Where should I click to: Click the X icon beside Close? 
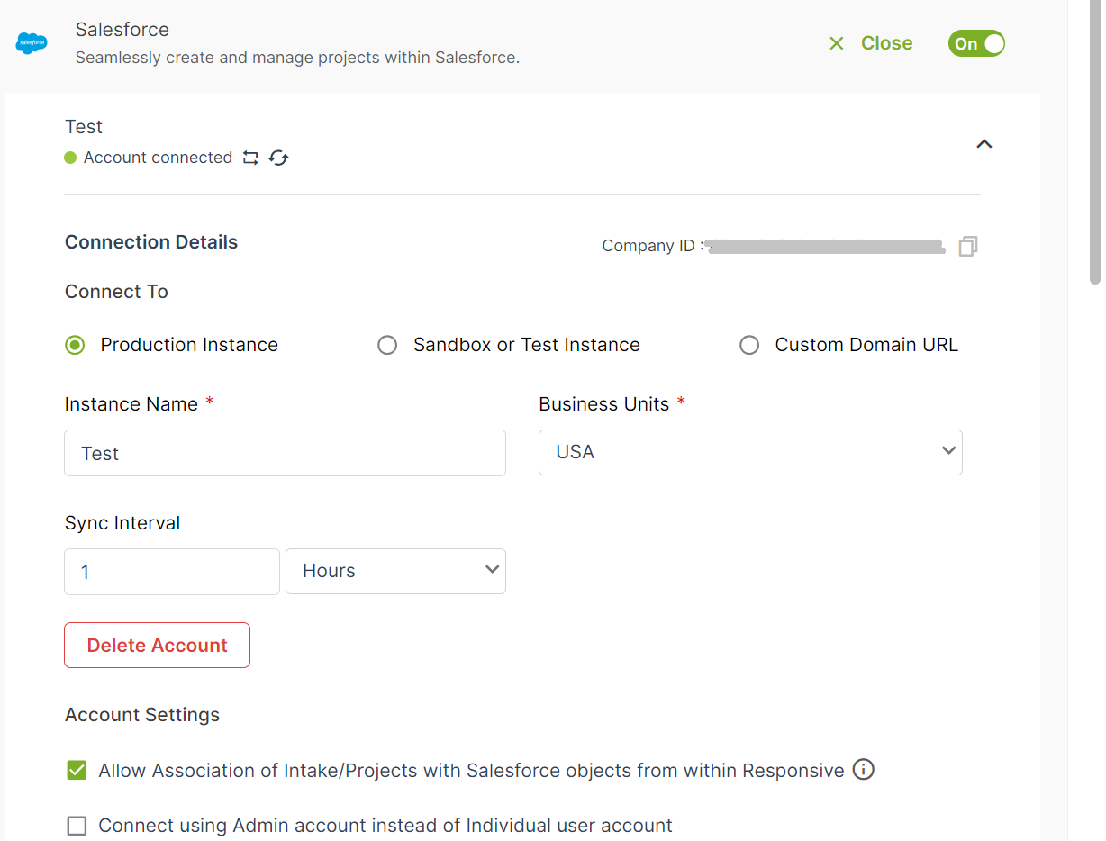837,43
